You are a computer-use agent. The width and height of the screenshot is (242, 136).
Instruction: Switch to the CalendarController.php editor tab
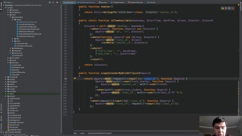point(87,2)
